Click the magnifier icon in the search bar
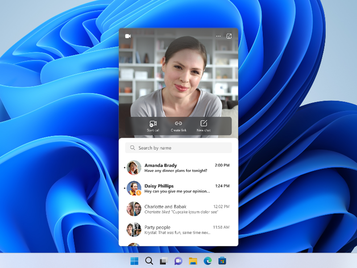Viewport: 357px width, 268px height. pos(133,147)
